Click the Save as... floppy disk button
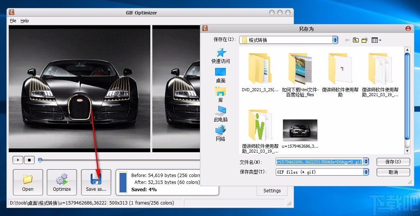 click(96, 182)
